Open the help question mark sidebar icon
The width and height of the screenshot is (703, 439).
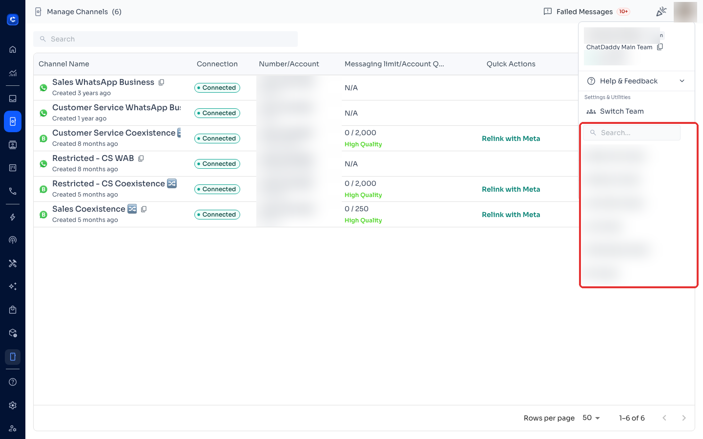tap(13, 382)
